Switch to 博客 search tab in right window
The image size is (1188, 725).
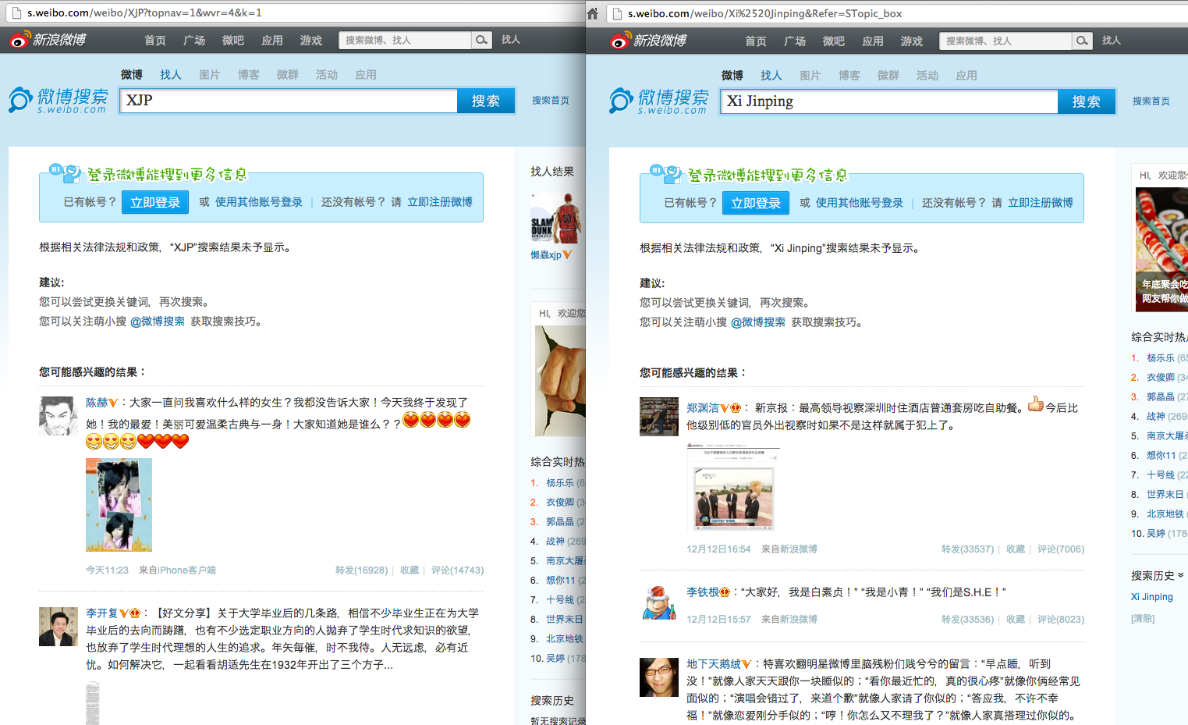click(849, 76)
